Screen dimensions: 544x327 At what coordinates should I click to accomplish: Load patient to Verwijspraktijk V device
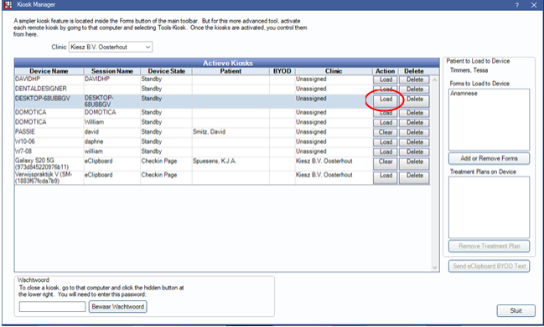[385, 177]
